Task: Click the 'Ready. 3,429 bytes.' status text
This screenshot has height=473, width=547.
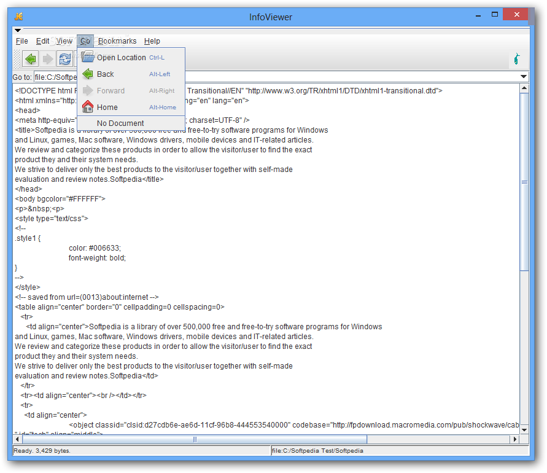Action: (x=42, y=451)
